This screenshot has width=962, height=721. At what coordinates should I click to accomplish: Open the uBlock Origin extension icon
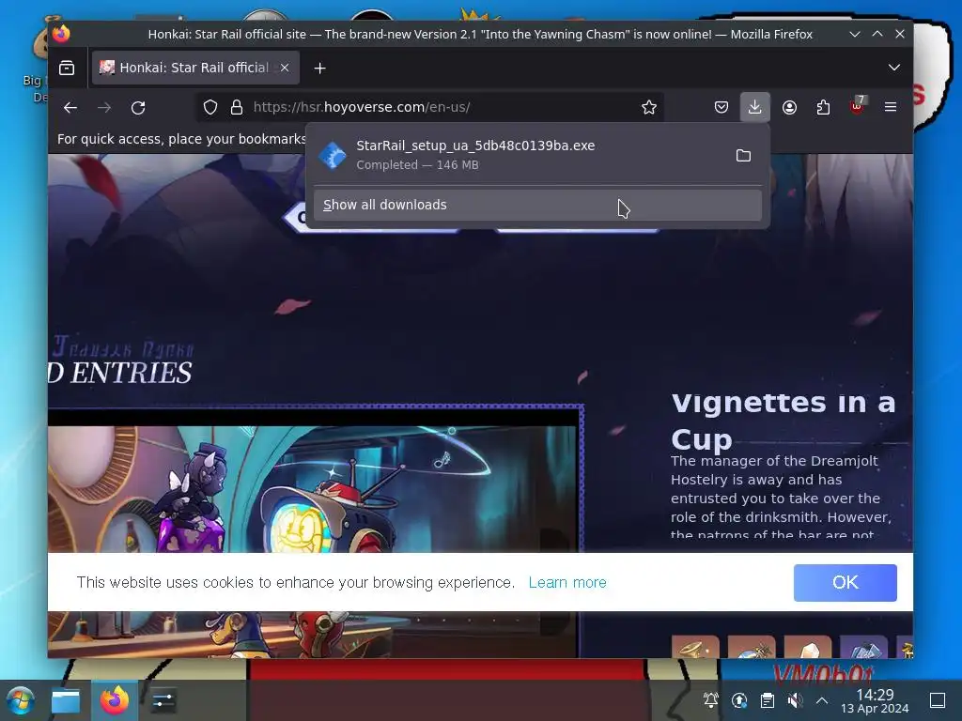(x=857, y=106)
